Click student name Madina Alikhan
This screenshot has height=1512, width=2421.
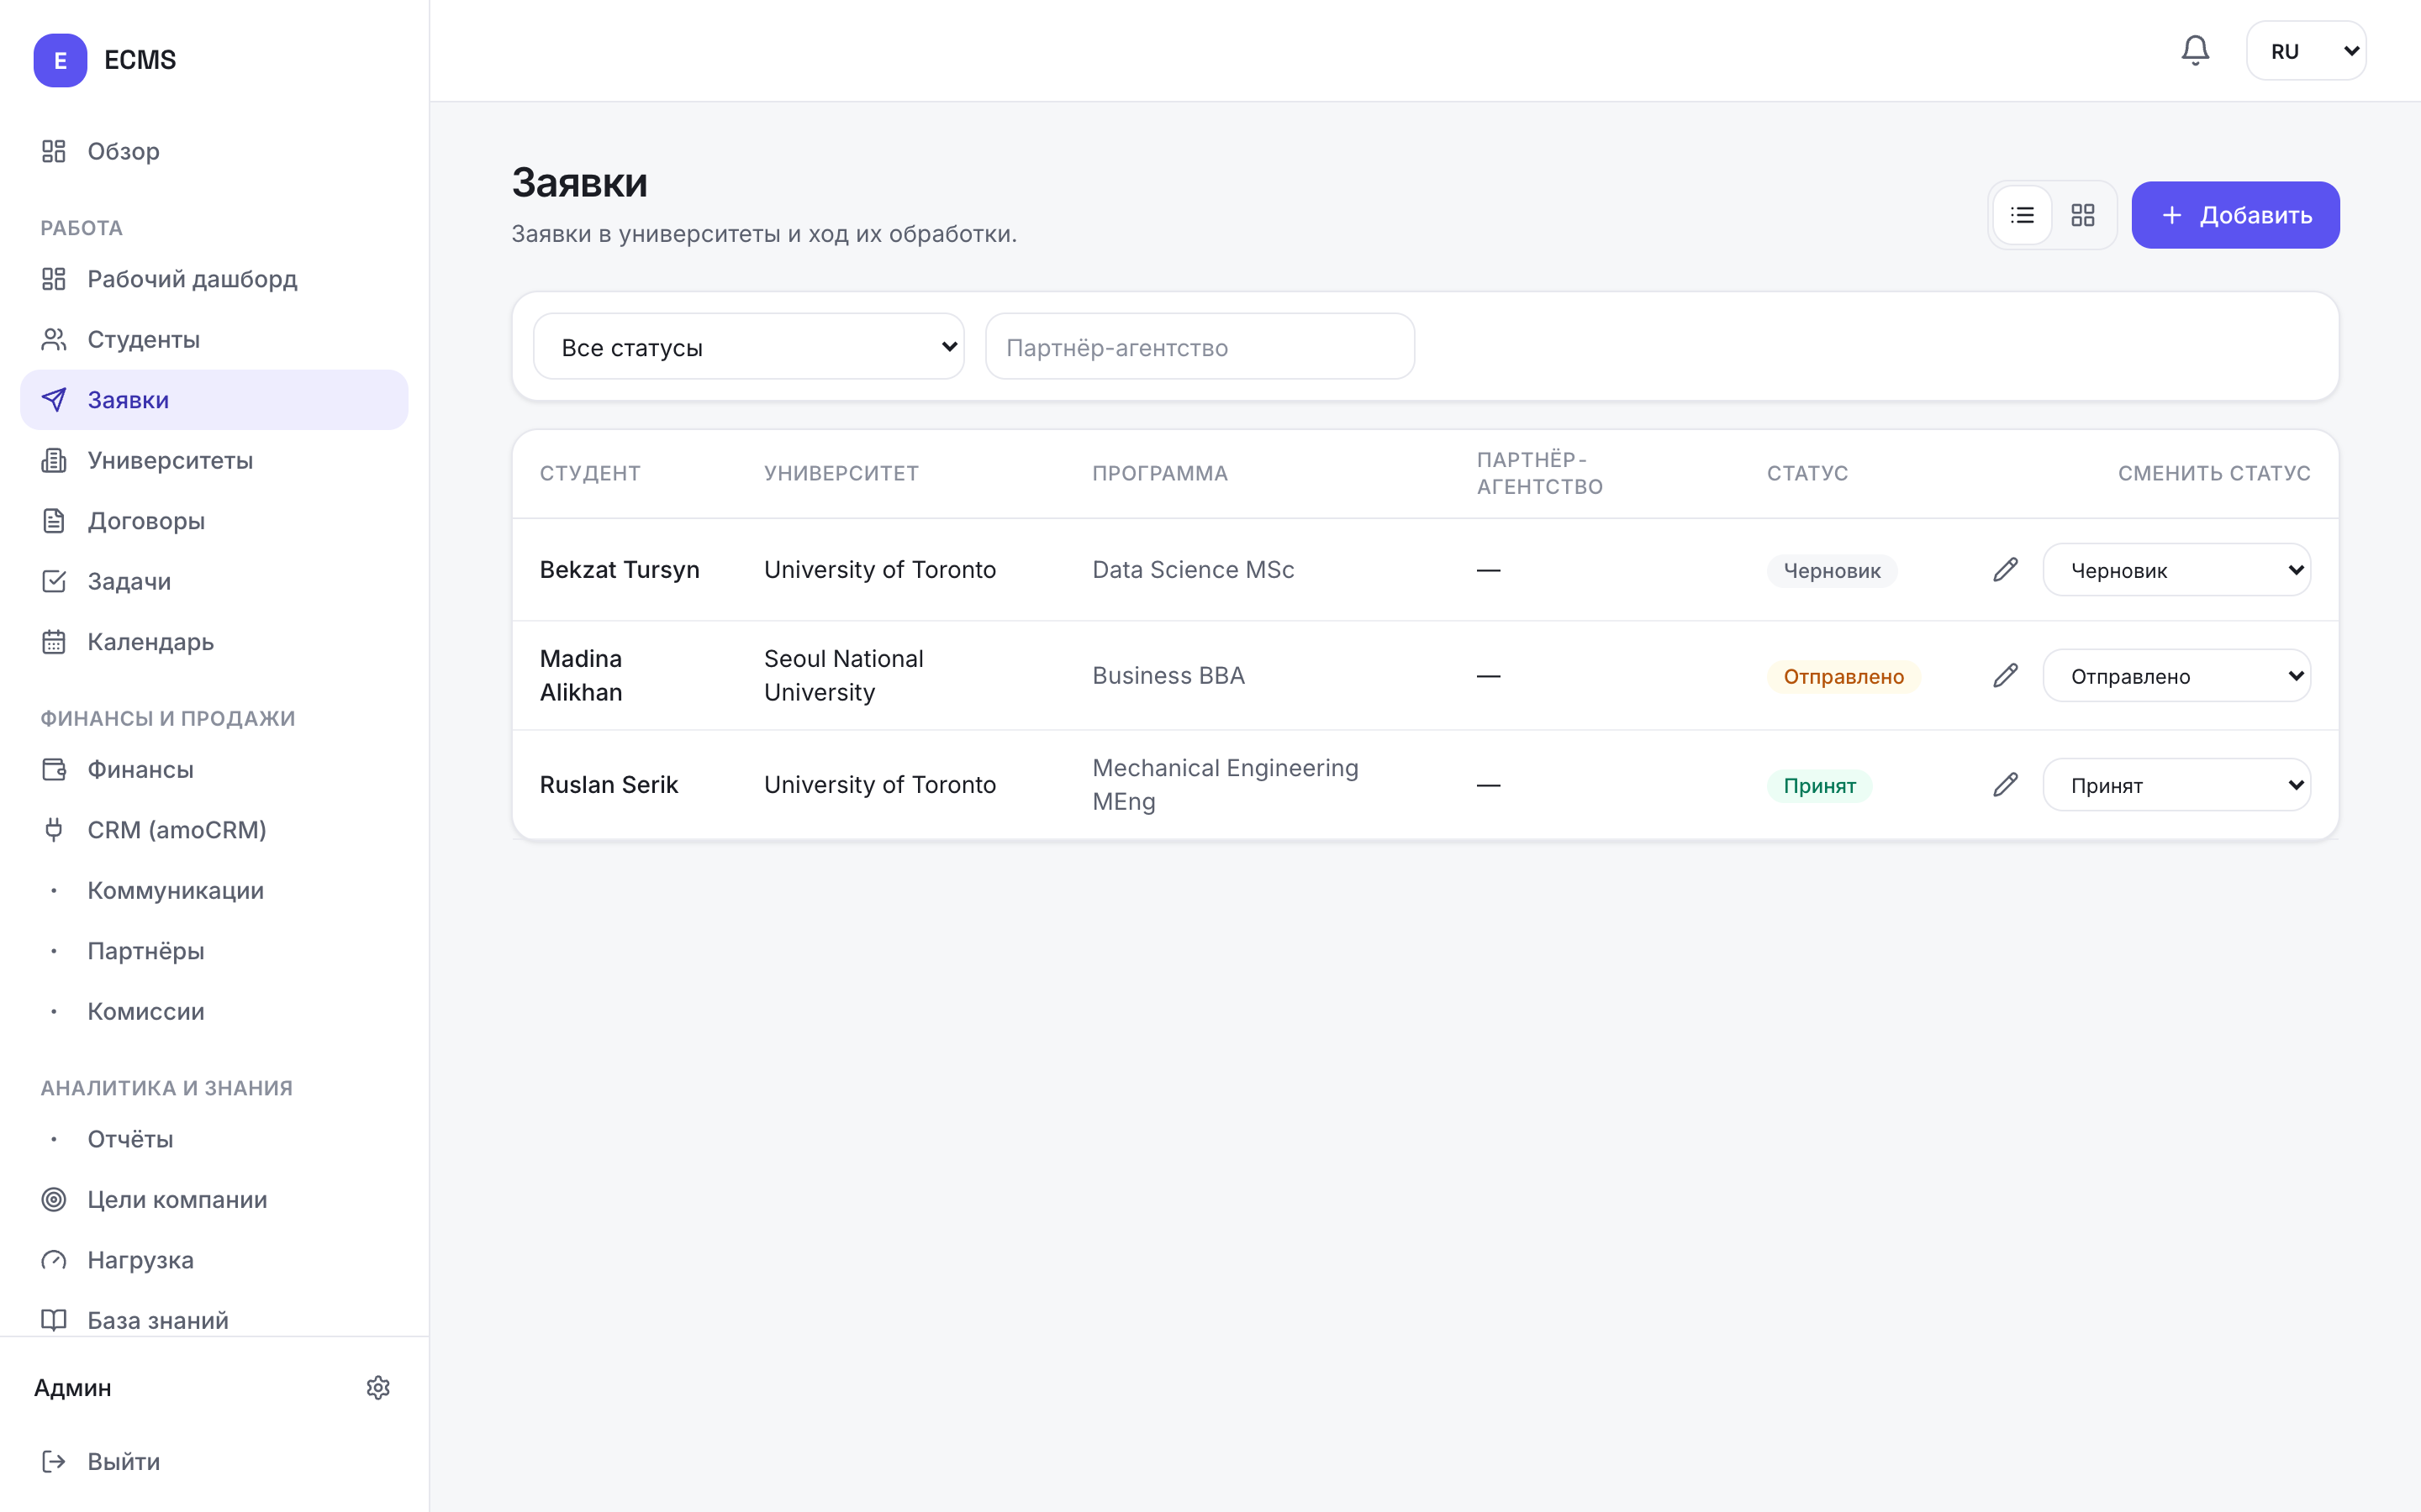581,676
